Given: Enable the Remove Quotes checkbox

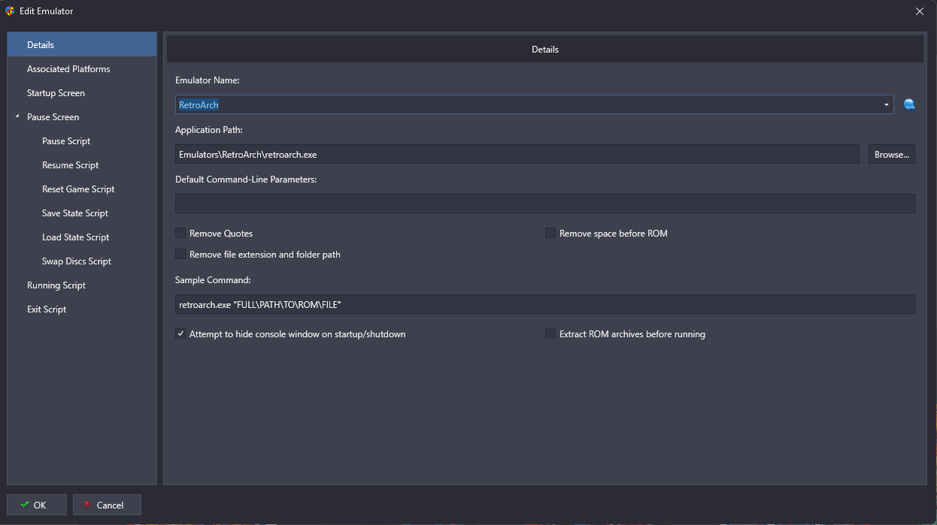Looking at the screenshot, I should pos(180,233).
